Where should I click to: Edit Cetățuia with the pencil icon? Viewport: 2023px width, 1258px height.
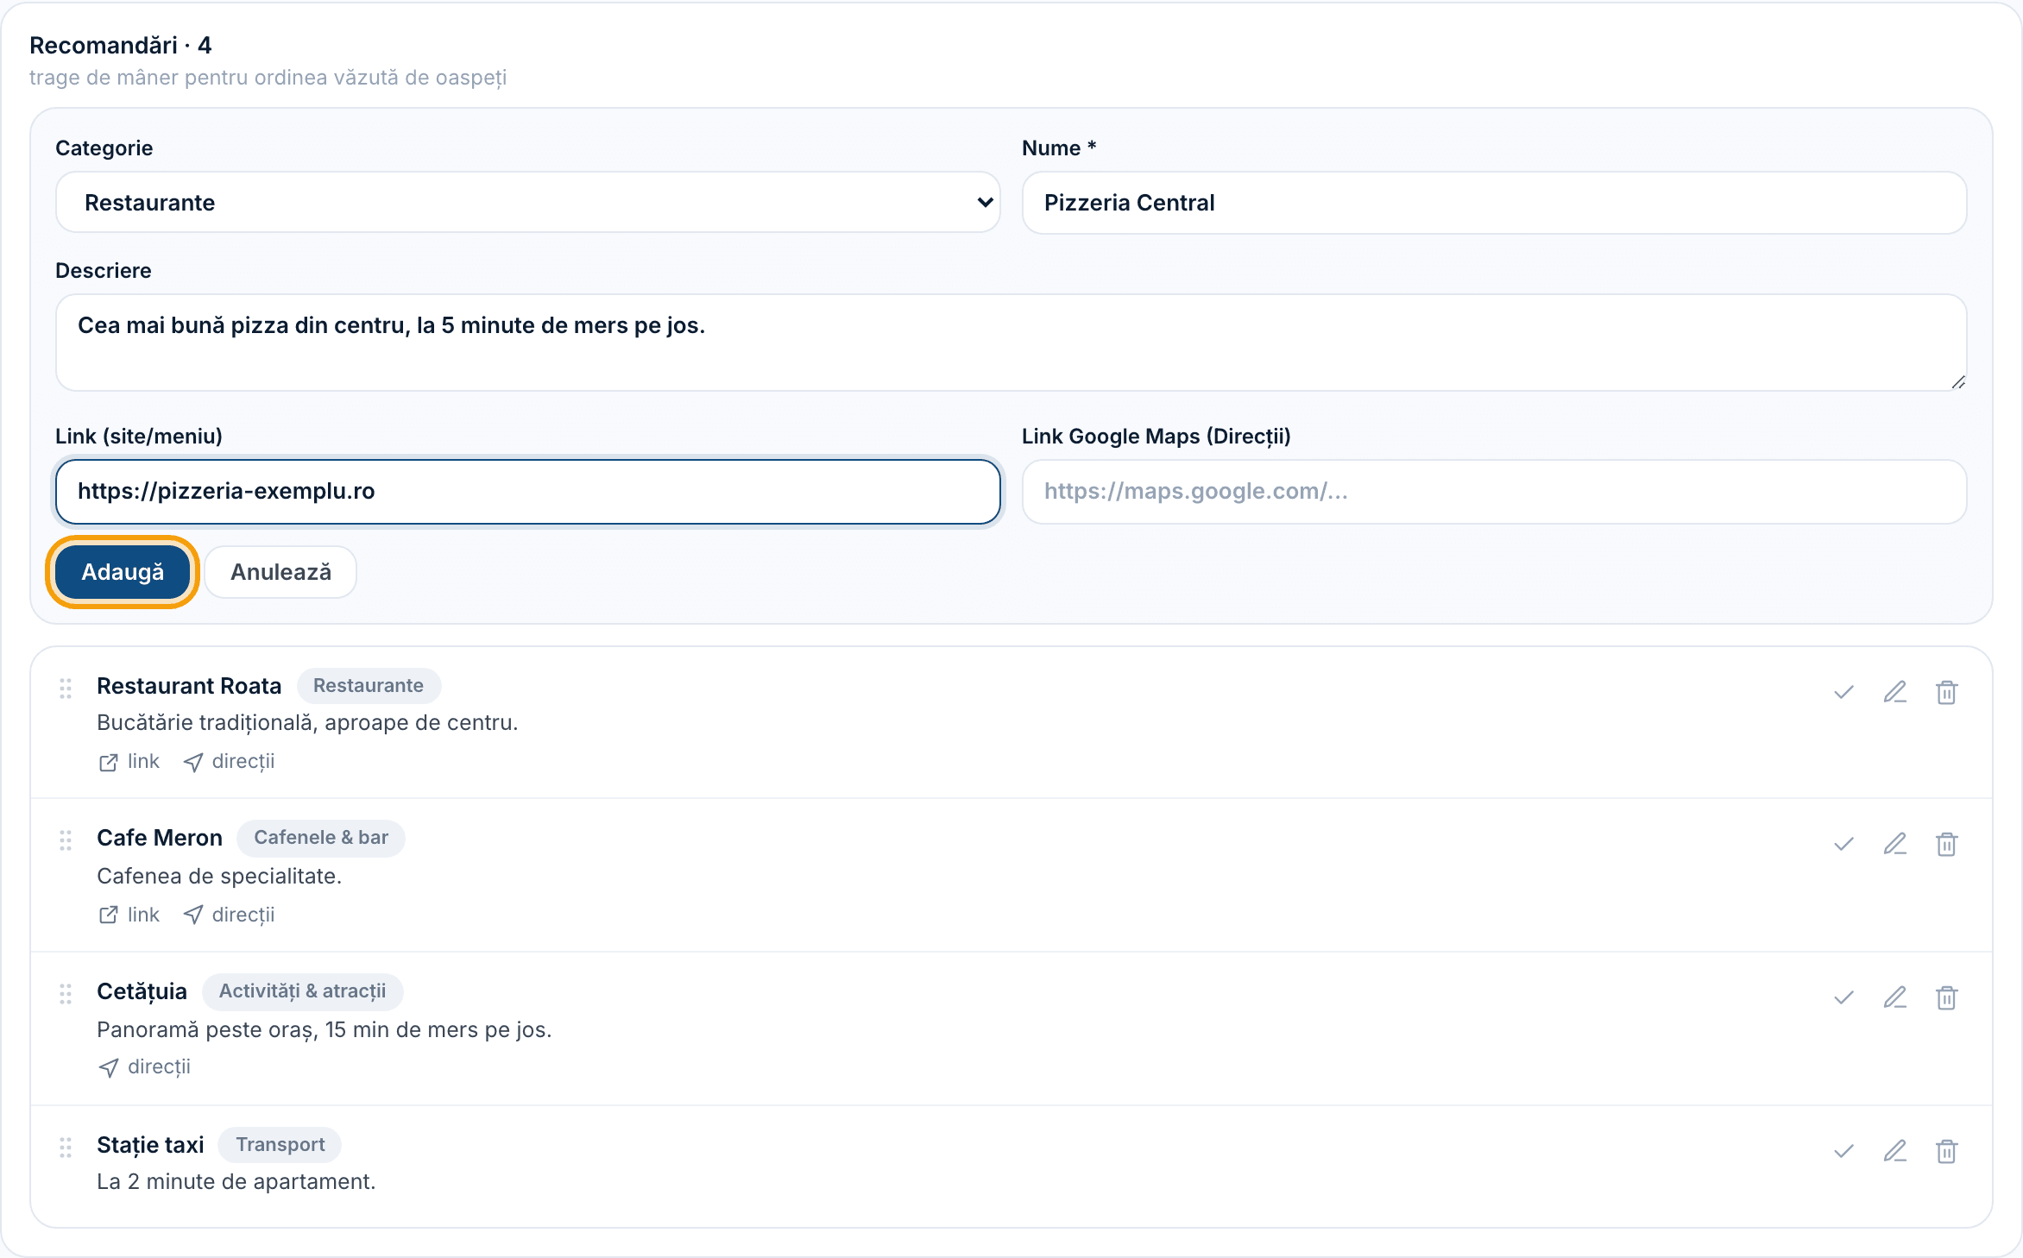click(1895, 997)
